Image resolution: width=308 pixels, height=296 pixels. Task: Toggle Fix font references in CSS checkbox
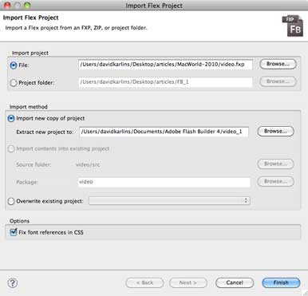(14, 232)
